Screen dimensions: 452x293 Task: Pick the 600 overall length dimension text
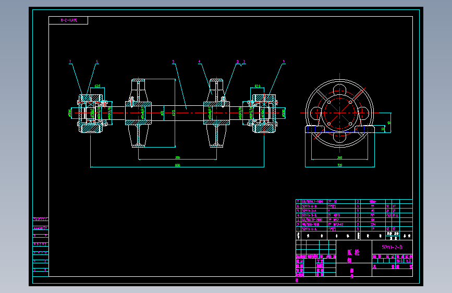click(x=177, y=165)
